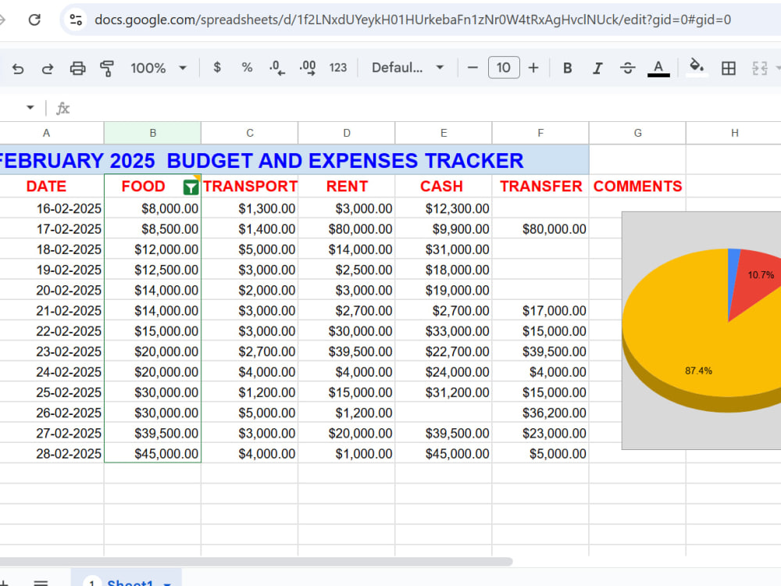Click the tracker title cell
The width and height of the screenshot is (781, 586).
pyautogui.click(x=294, y=160)
